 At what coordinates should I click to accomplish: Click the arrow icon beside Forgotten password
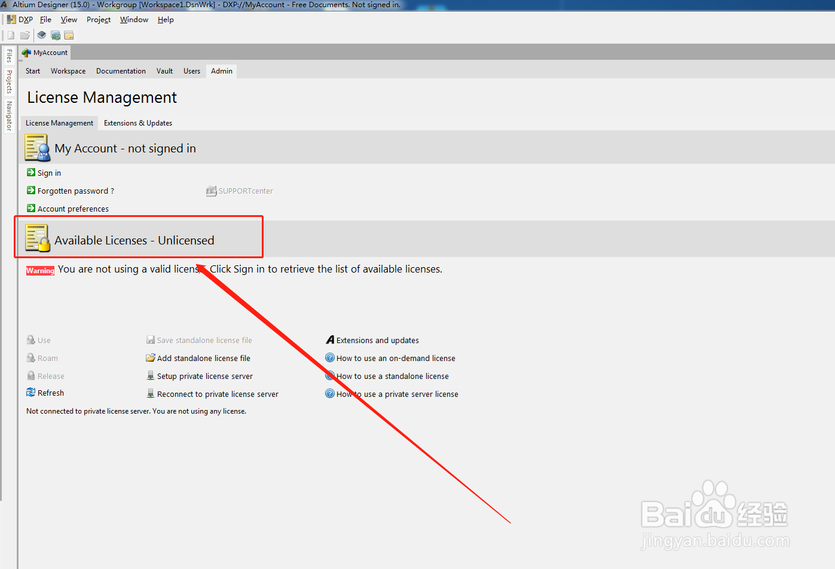coord(31,190)
